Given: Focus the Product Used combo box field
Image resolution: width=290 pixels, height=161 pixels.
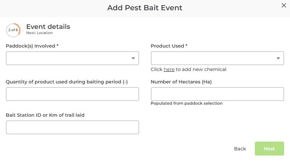Looking at the screenshot, I should tap(212, 58).
